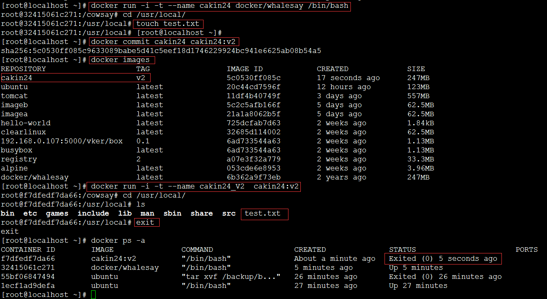The width and height of the screenshot is (547, 299).
Task: Click the sha256 hash output line
Action: (x=161, y=51)
